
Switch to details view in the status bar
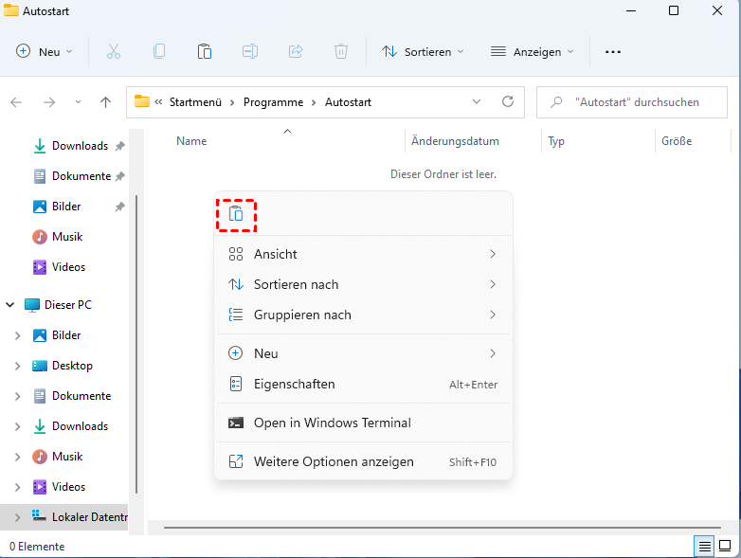pyautogui.click(x=704, y=546)
